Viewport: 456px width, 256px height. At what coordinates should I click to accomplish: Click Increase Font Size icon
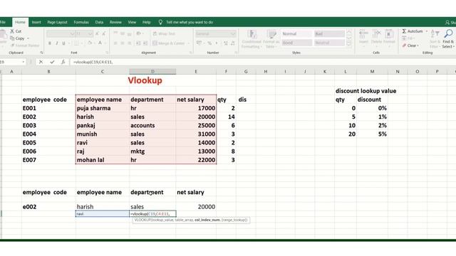[97, 34]
